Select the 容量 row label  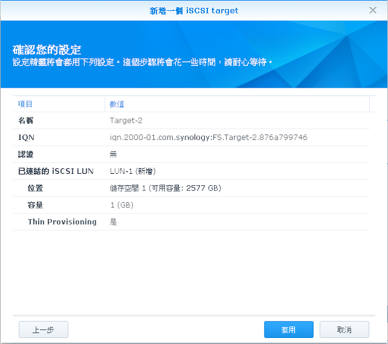35,205
